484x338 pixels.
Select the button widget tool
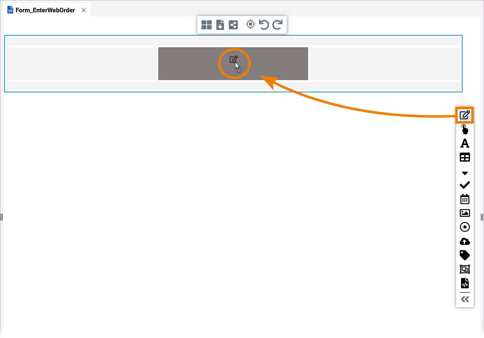pyautogui.click(x=465, y=129)
